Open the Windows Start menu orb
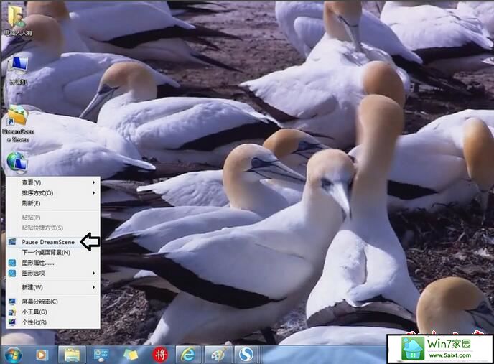 pyautogui.click(x=13, y=355)
